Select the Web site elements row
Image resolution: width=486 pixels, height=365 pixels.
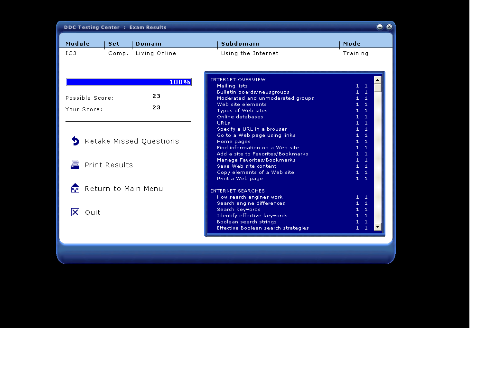(292, 105)
